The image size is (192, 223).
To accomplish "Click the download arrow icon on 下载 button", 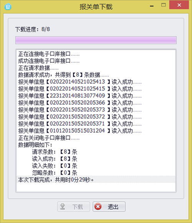I will (x=63, y=206).
